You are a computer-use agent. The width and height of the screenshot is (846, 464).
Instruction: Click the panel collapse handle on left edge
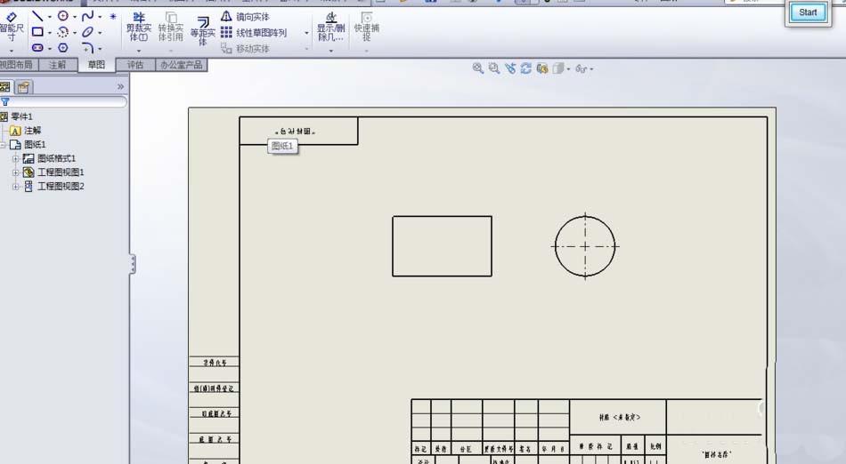[132, 264]
